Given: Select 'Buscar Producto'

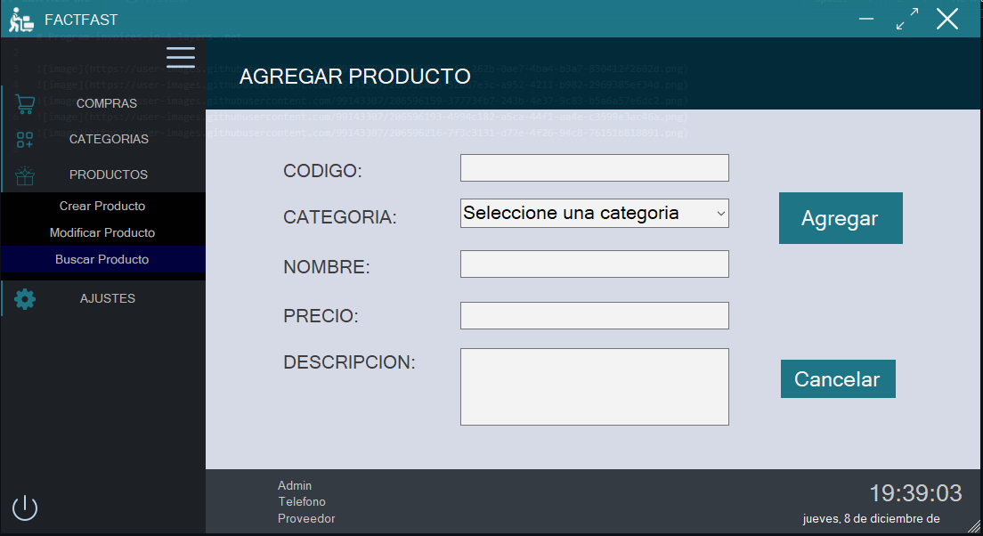Looking at the screenshot, I should pos(102,259).
